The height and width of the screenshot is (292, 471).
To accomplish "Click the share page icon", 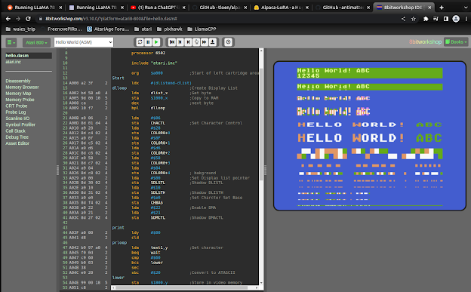I will (403, 19).
